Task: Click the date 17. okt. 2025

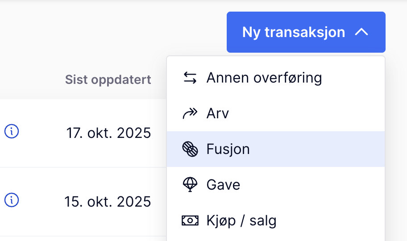Action: pos(108,133)
